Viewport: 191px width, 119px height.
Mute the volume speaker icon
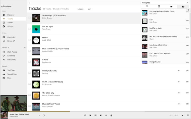tap(183, 115)
